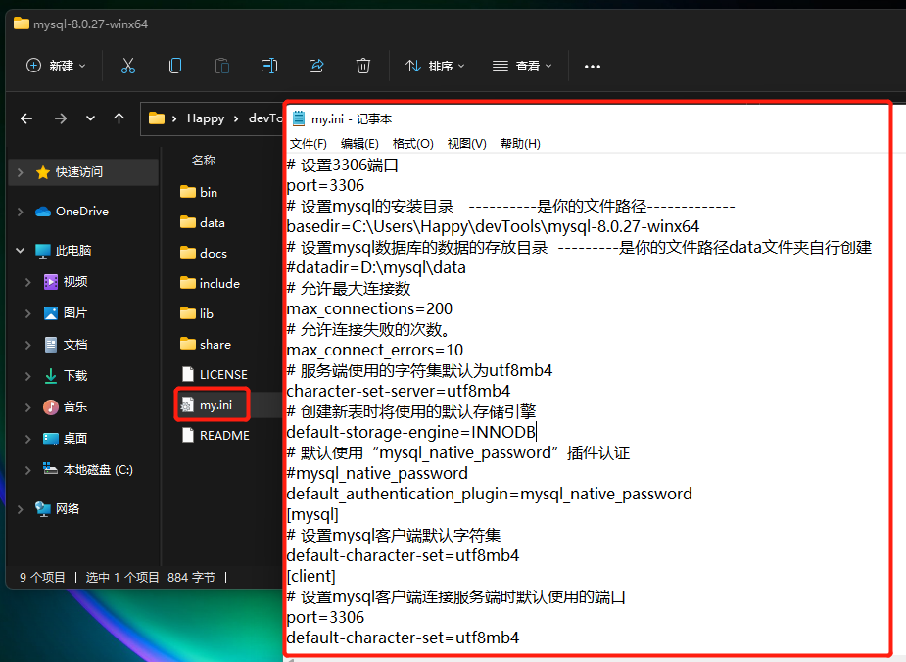This screenshot has width=906, height=662.
Task: Select the share folder
Action: 206,345
